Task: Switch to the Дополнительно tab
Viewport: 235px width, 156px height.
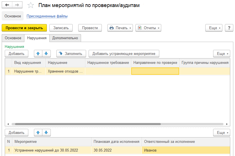Action: tap(65, 38)
